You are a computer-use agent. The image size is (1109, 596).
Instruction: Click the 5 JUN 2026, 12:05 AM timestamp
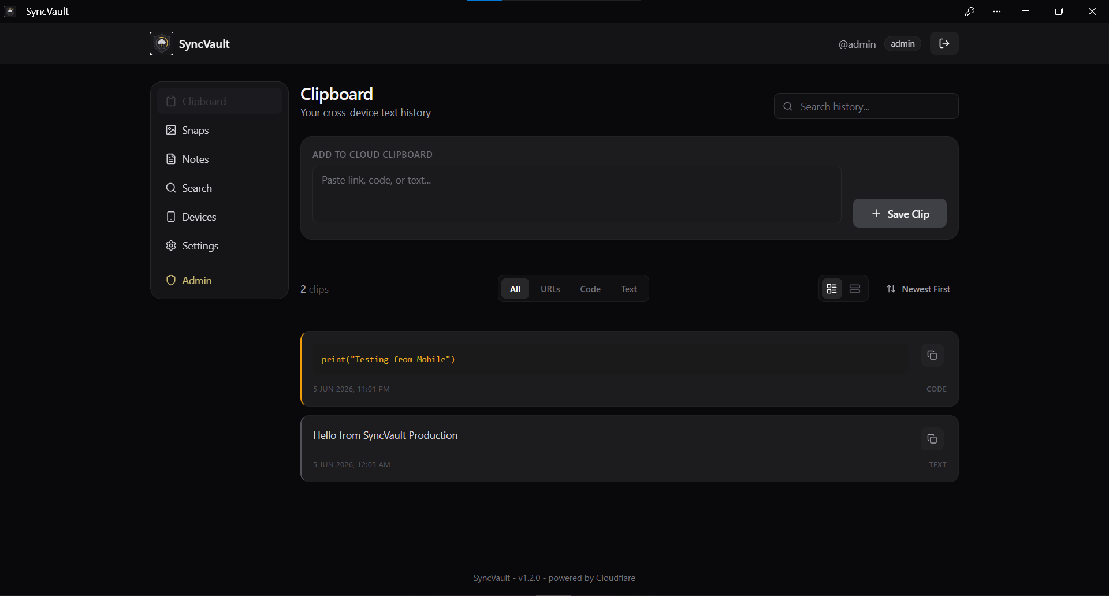pyautogui.click(x=352, y=465)
